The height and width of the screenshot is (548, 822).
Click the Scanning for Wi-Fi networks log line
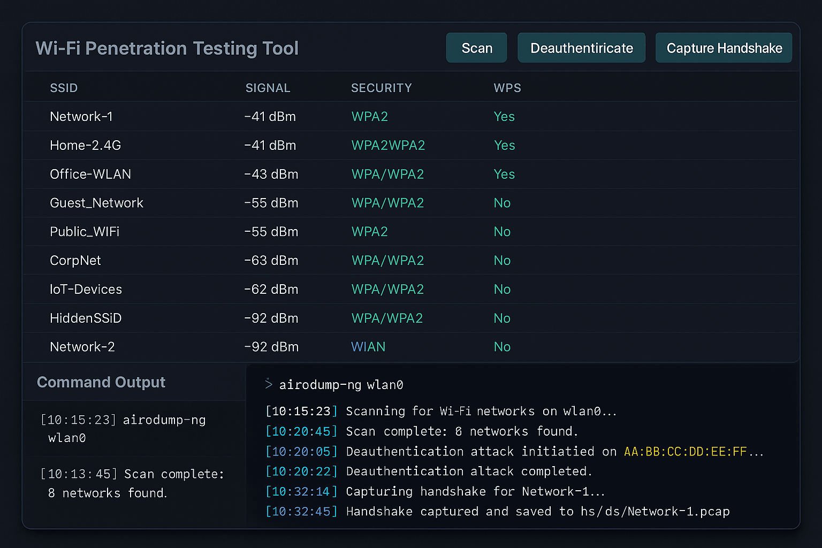pyautogui.click(x=441, y=411)
